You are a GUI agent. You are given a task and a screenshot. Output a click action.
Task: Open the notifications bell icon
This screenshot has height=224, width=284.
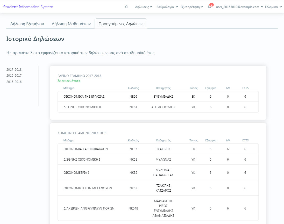pos(209,7)
